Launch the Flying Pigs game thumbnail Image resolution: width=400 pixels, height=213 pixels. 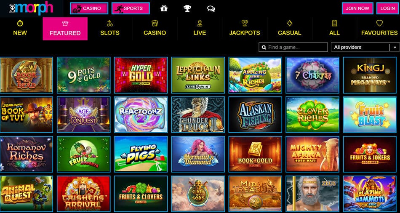(x=141, y=154)
